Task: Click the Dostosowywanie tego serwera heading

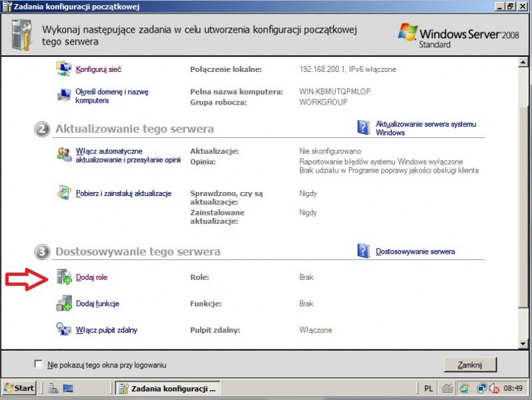Action: 138,251
